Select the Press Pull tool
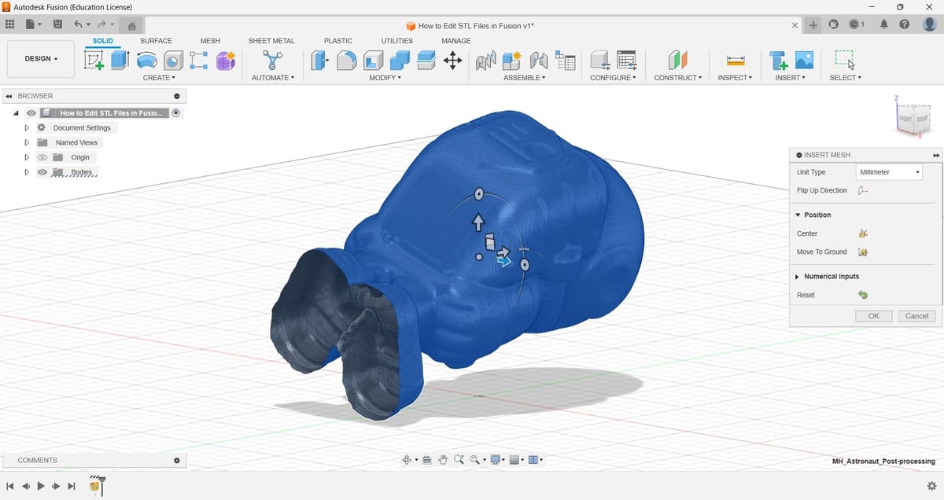The image size is (944, 500). coord(319,61)
